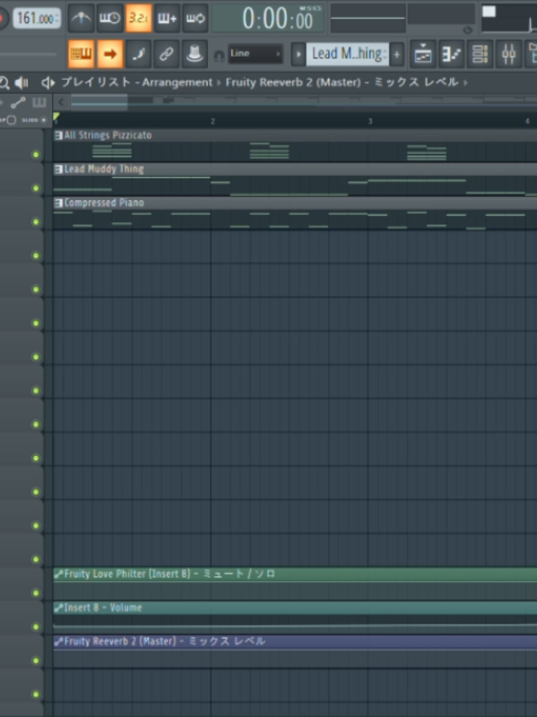Jump to bar 3 on timeline
Screen dimensions: 537x717
click(370, 121)
